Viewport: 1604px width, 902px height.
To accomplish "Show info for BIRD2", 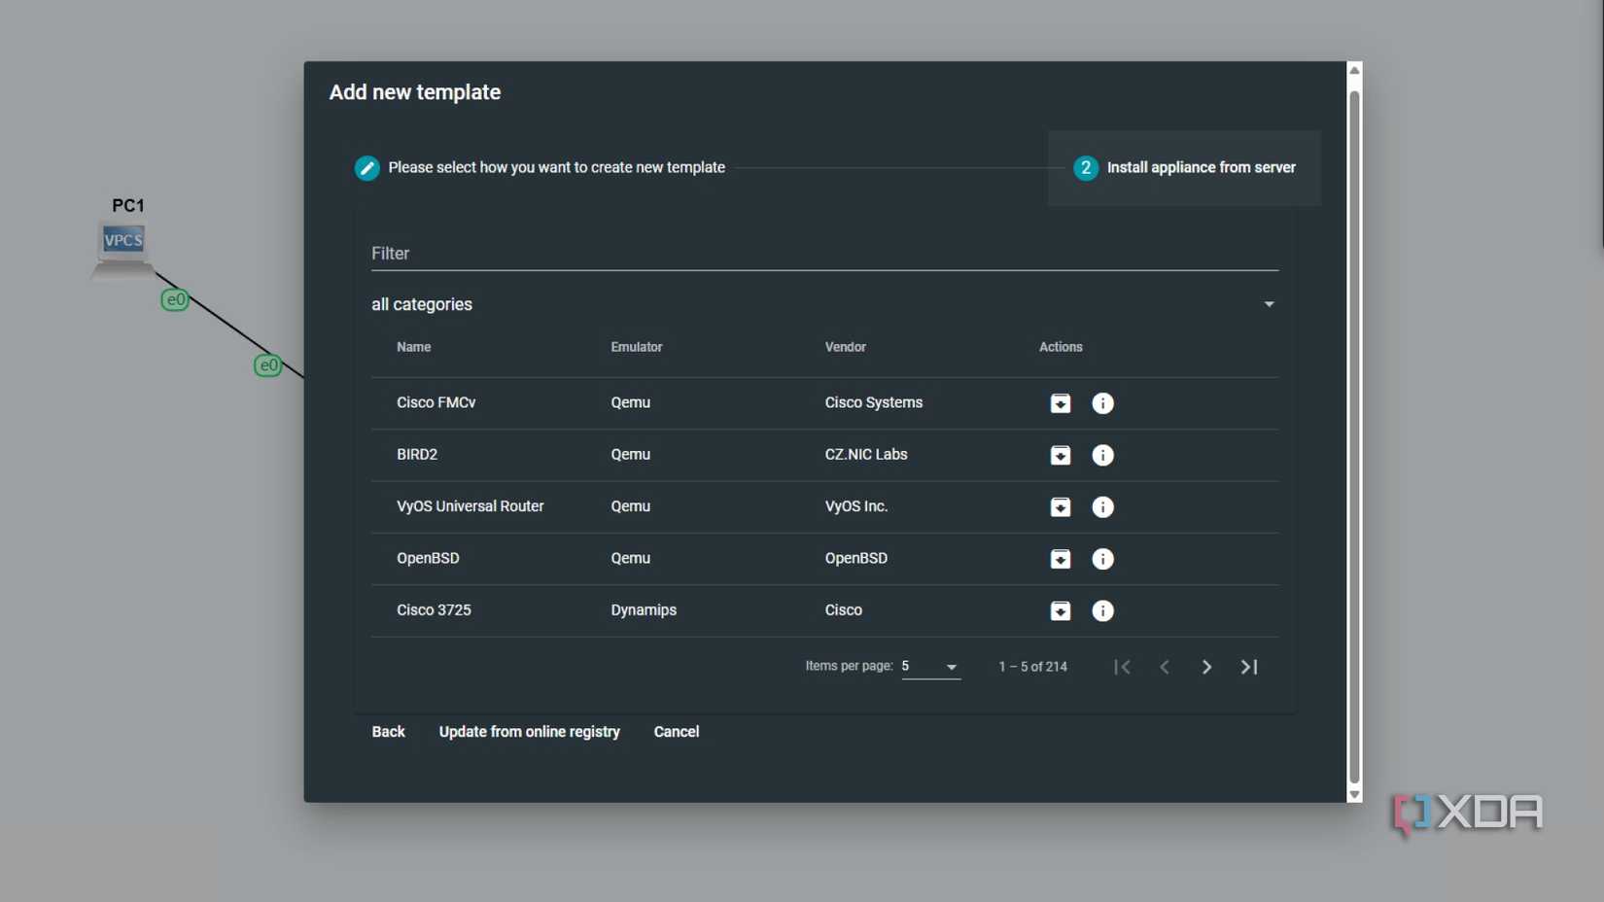I will tap(1102, 455).
